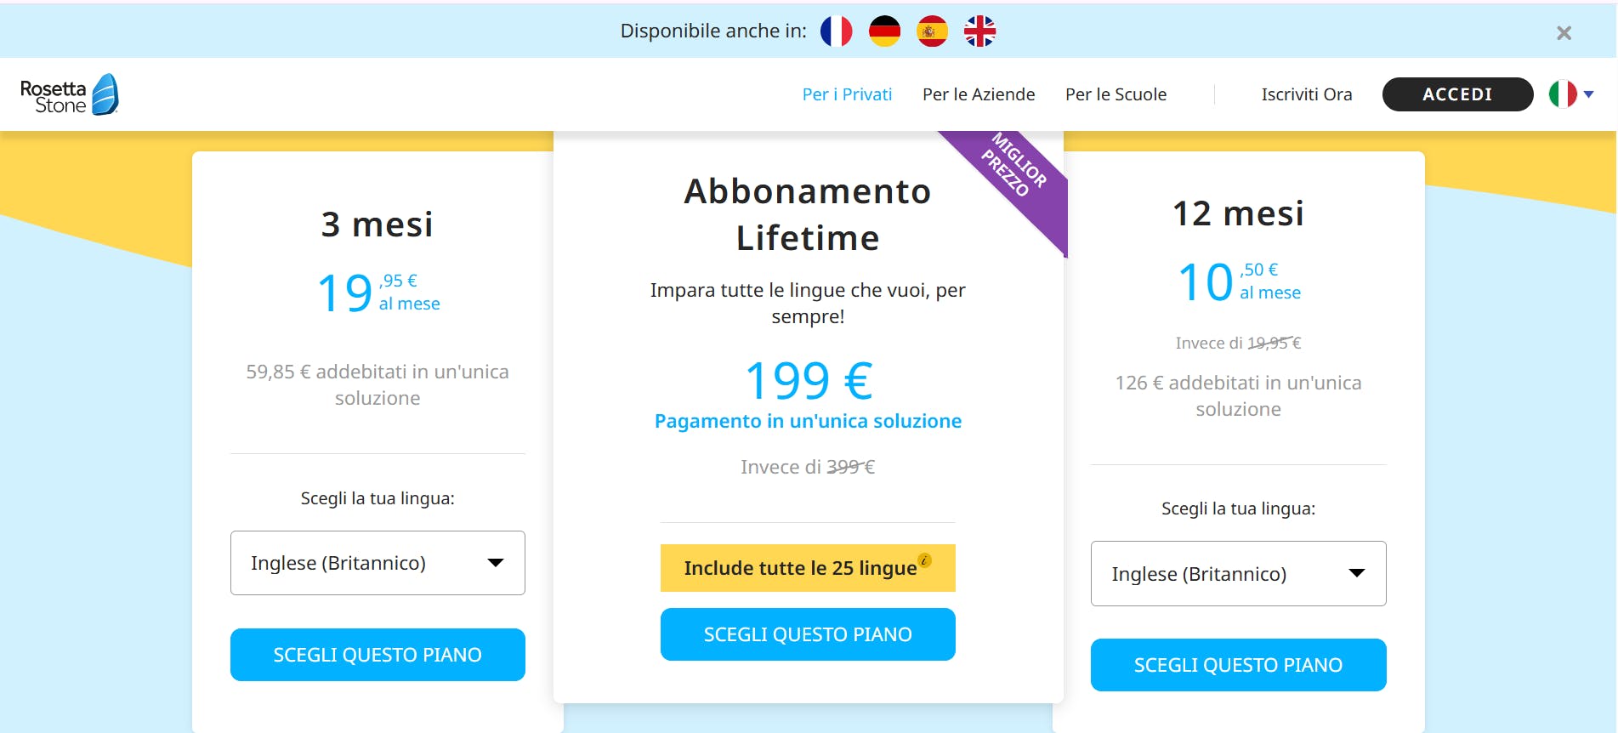Image resolution: width=1618 pixels, height=733 pixels.
Task: Navigate to Per le Scuole
Action: (1116, 94)
